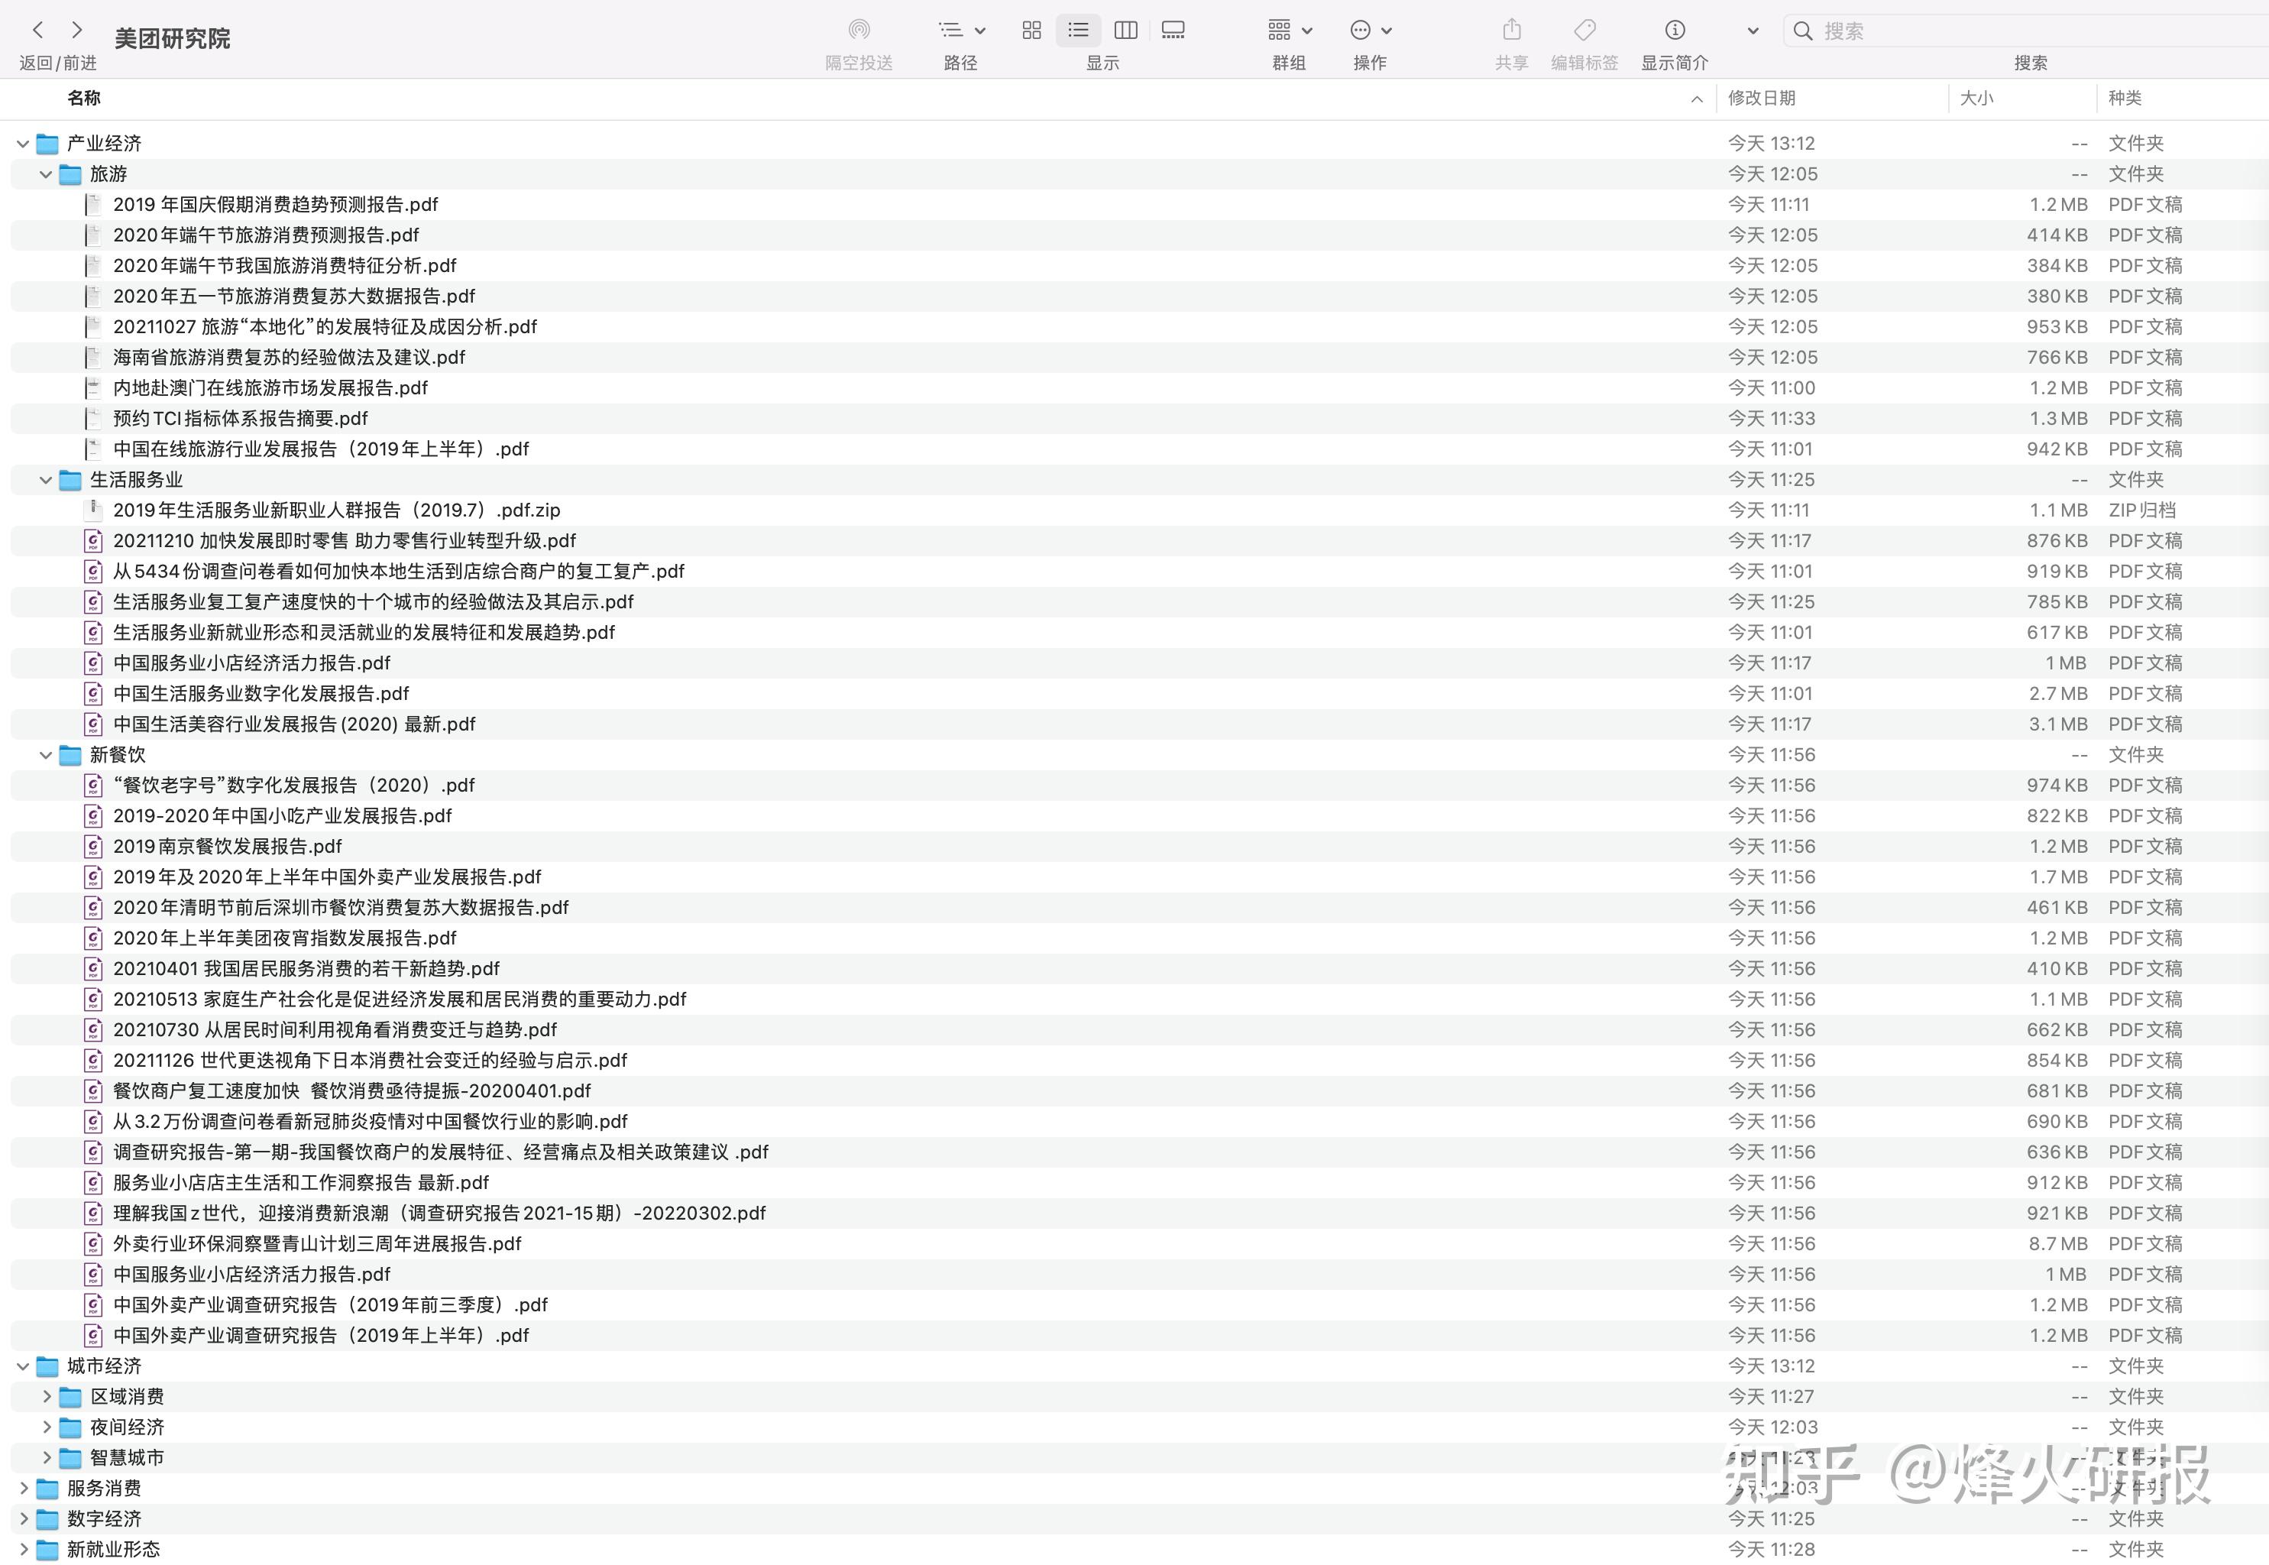Switch to list view mode

point(1078,31)
